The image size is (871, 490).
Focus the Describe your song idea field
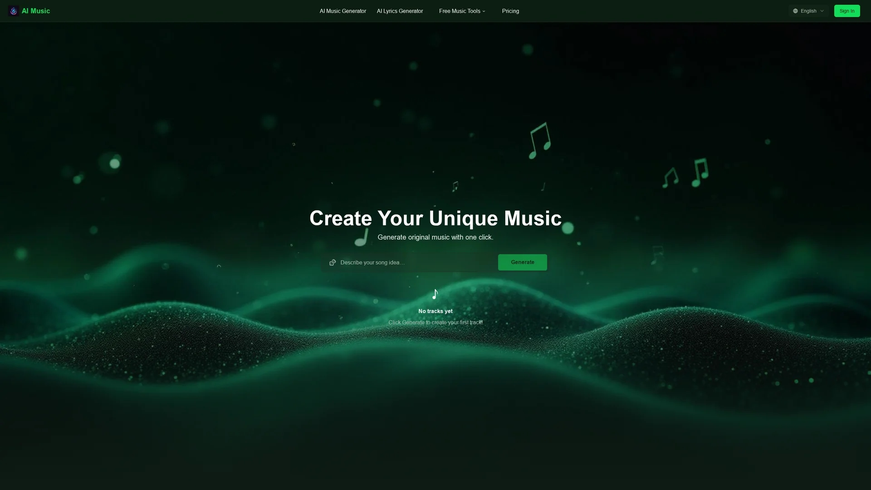pos(408,262)
